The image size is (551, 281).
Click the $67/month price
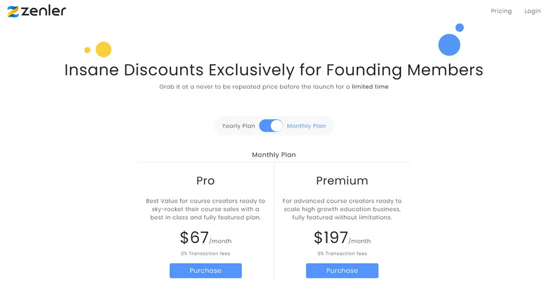pos(206,238)
